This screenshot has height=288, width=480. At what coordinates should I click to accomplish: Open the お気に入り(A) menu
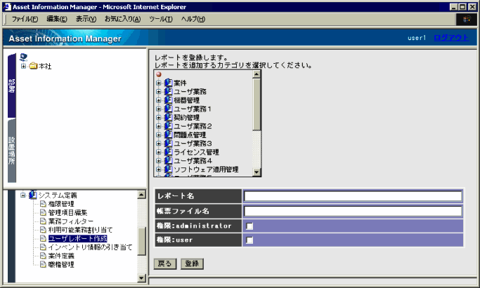point(122,19)
